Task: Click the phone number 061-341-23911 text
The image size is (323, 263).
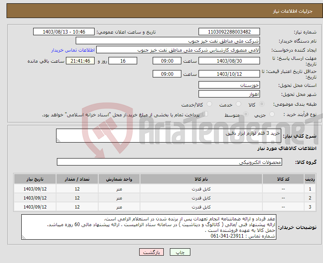Action: tap(227, 236)
